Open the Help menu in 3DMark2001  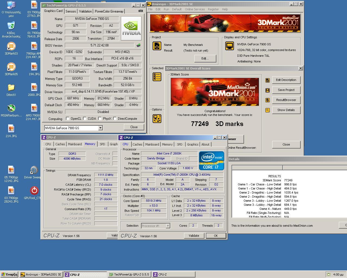225,9
